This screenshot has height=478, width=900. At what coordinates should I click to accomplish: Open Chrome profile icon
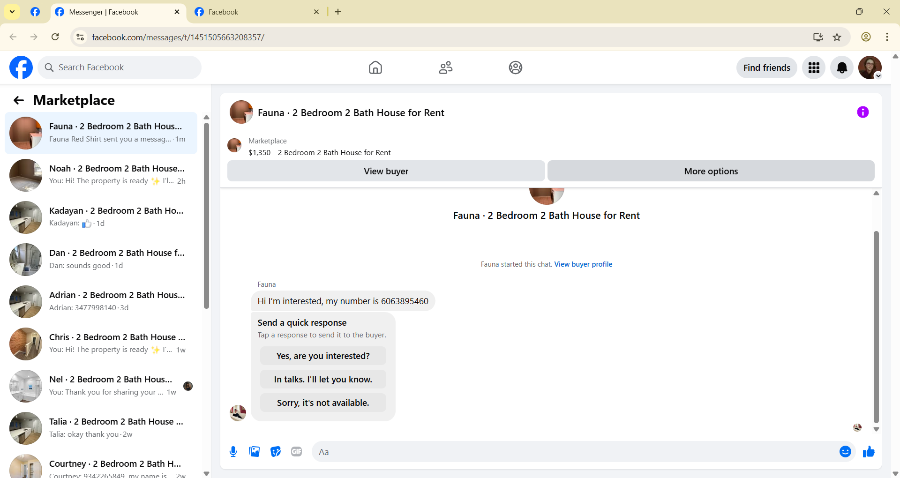pyautogui.click(x=866, y=37)
